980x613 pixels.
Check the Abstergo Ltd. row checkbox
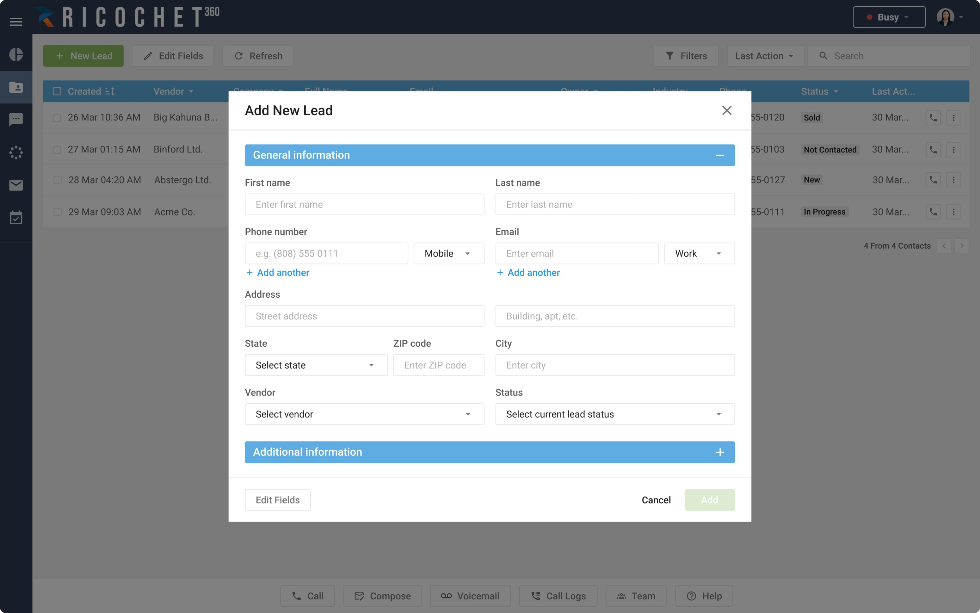point(57,180)
